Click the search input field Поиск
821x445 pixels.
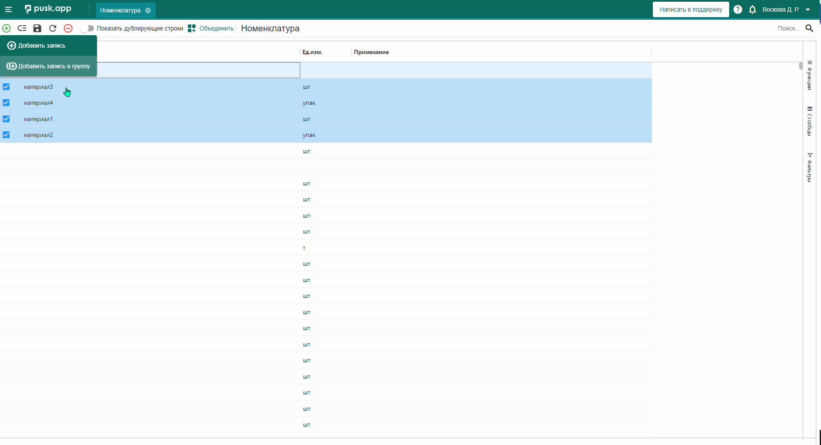(x=788, y=28)
